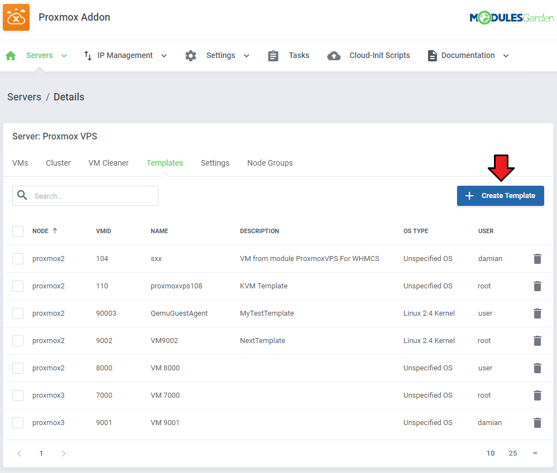Click the Cloud-Init Scripts cloud upload icon
557x473 pixels.
point(334,56)
